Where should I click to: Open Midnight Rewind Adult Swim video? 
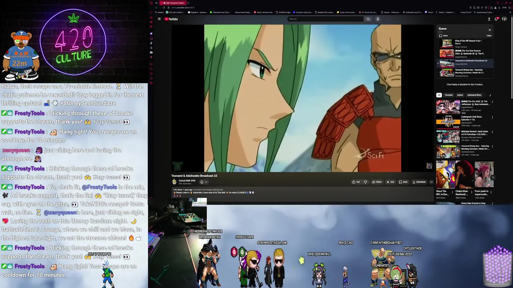click(x=448, y=136)
